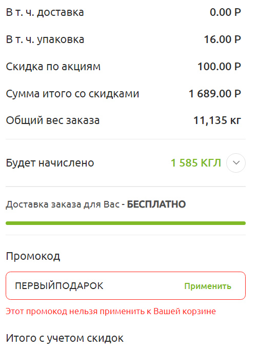Click the В т. ч. упаковка label

click(45, 40)
